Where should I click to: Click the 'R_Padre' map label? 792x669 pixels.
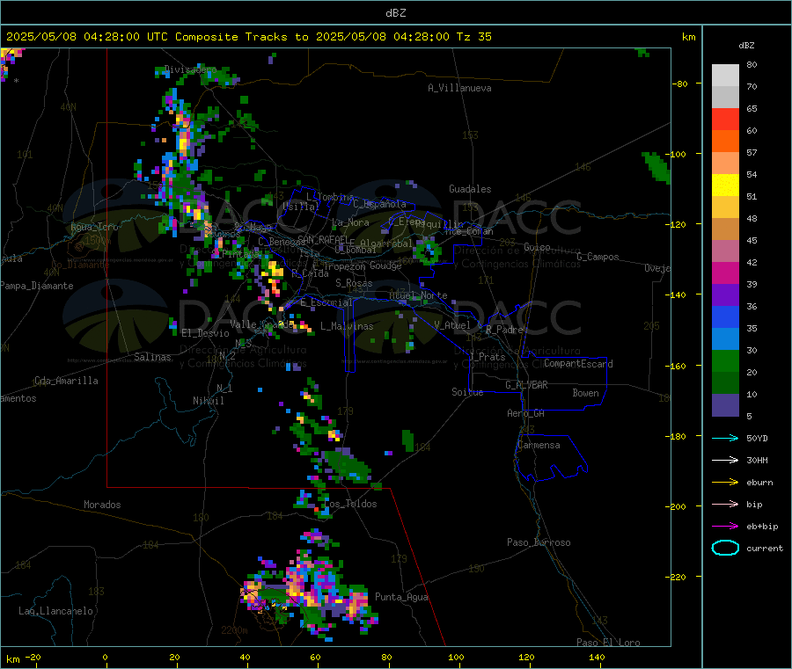click(504, 330)
